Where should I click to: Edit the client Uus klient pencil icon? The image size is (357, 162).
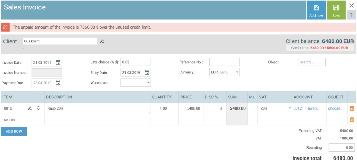[102, 41]
